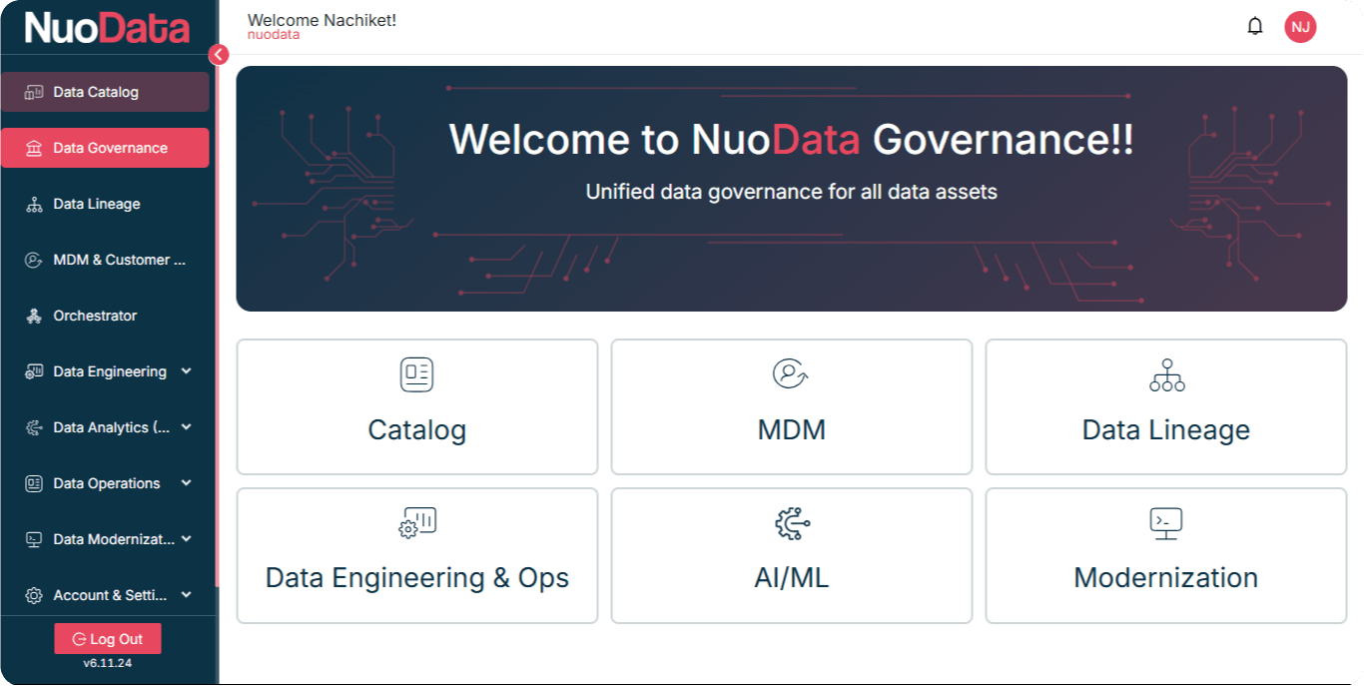Open Data Operations menu label
This screenshot has width=1364, height=686.
(x=107, y=483)
